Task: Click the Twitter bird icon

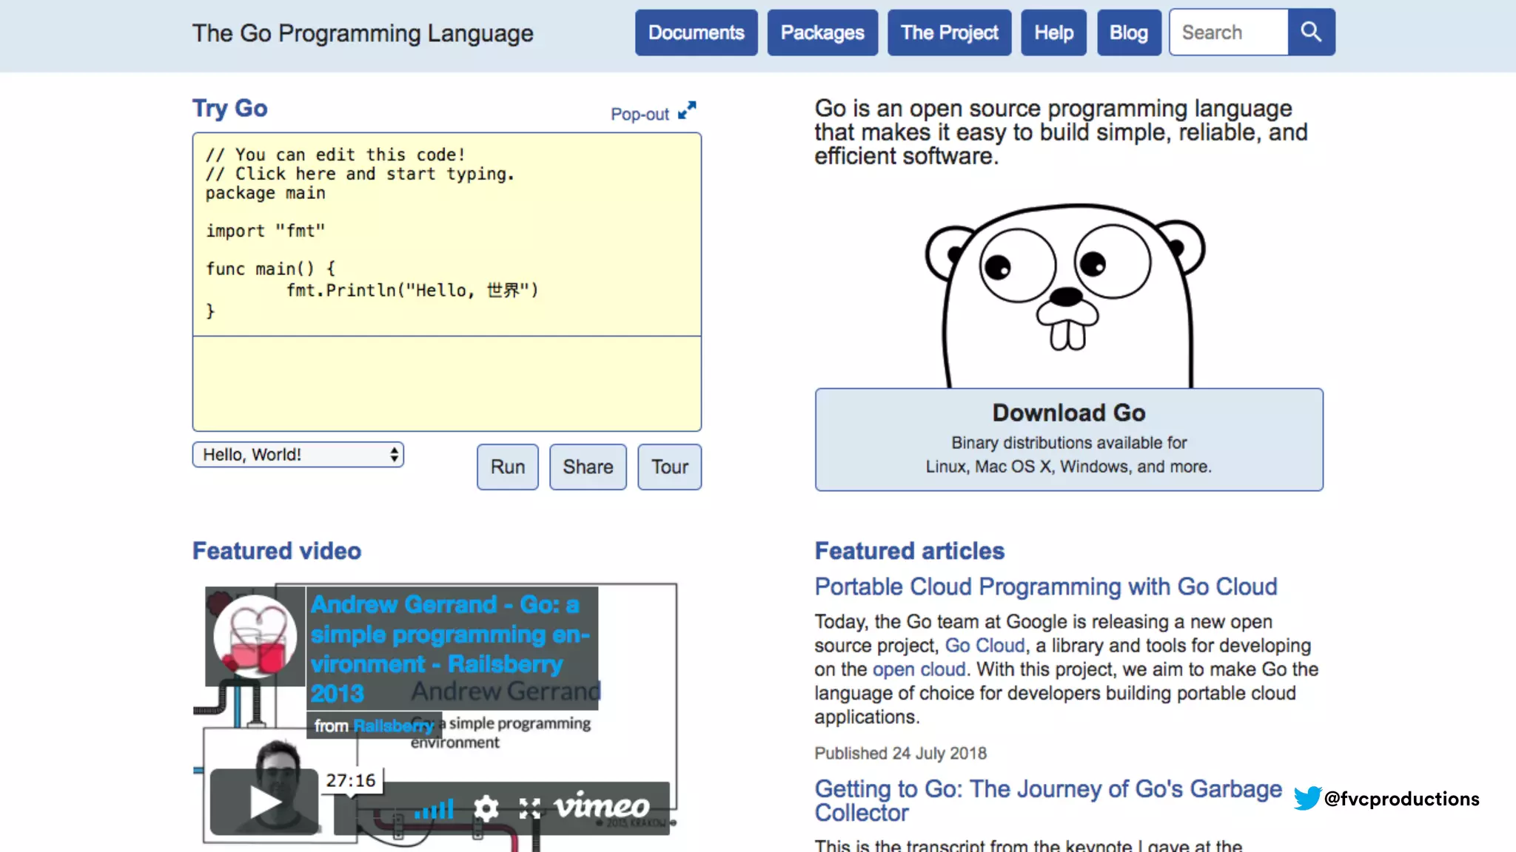Action: click(1307, 798)
